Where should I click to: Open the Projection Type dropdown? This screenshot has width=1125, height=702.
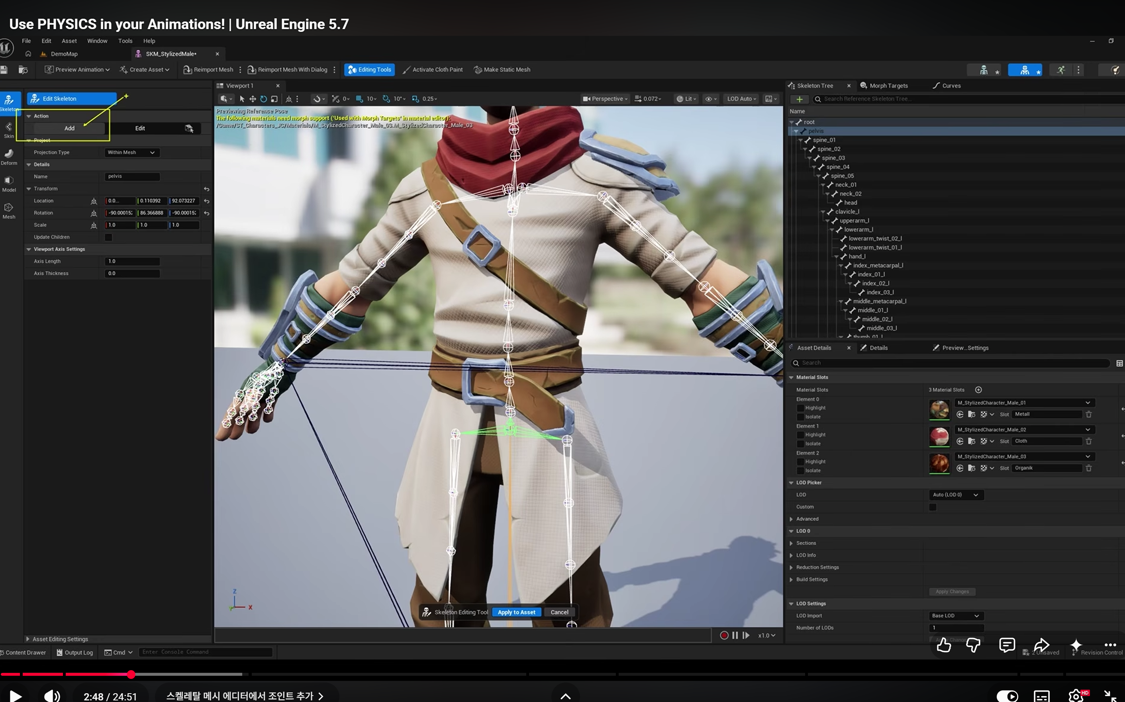tap(132, 153)
